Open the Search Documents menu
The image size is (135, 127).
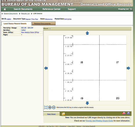tap(23, 9)
